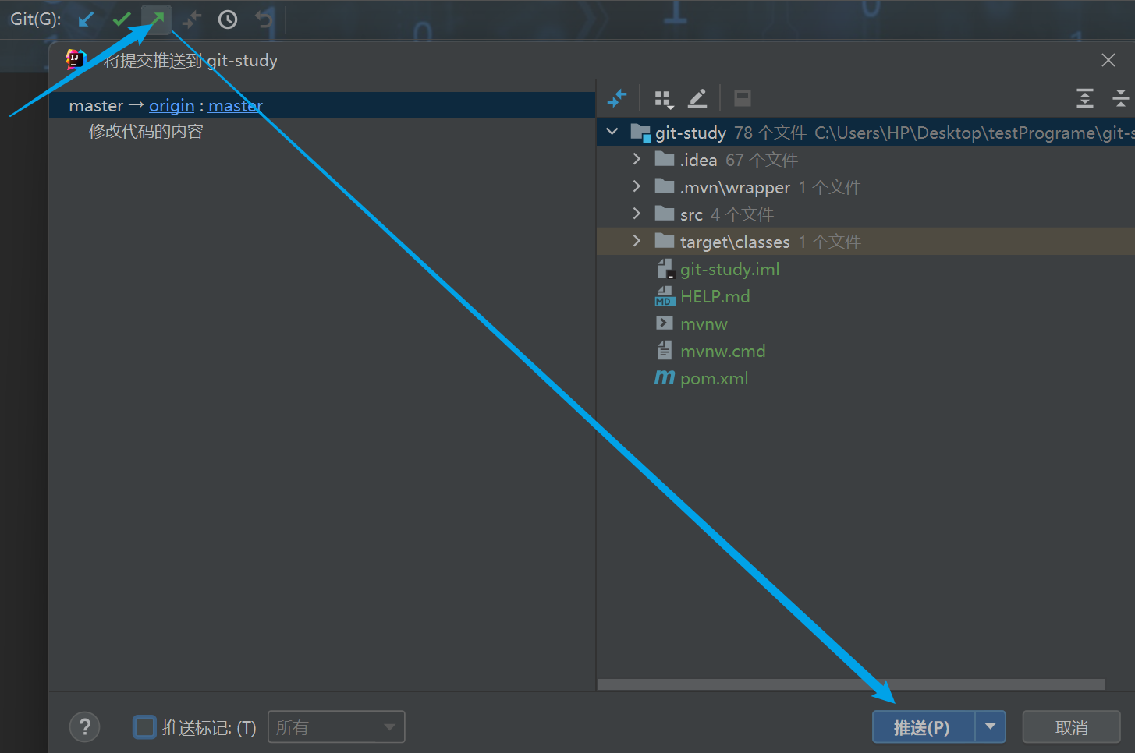Image resolution: width=1135 pixels, height=753 pixels.
Task: Select the git-study root folder row
Action: tap(866, 133)
